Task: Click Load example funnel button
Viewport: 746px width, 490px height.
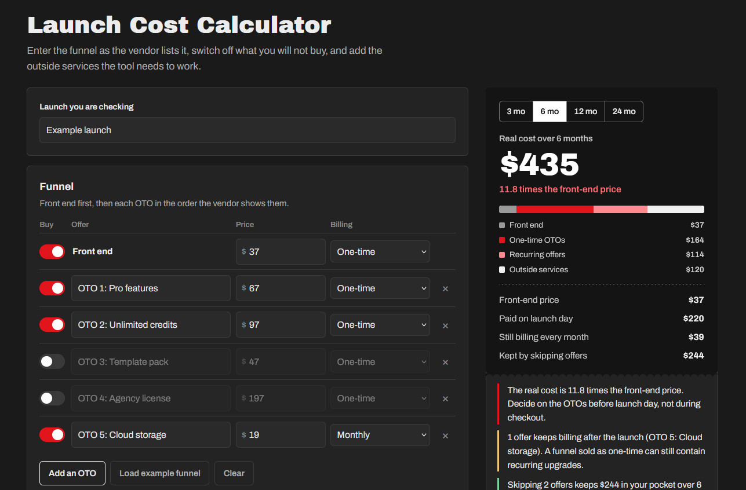Action: pyautogui.click(x=160, y=473)
